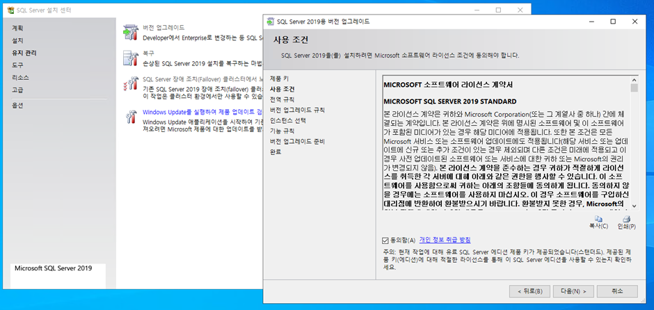Click the 뒤로(B) back button

click(x=529, y=291)
